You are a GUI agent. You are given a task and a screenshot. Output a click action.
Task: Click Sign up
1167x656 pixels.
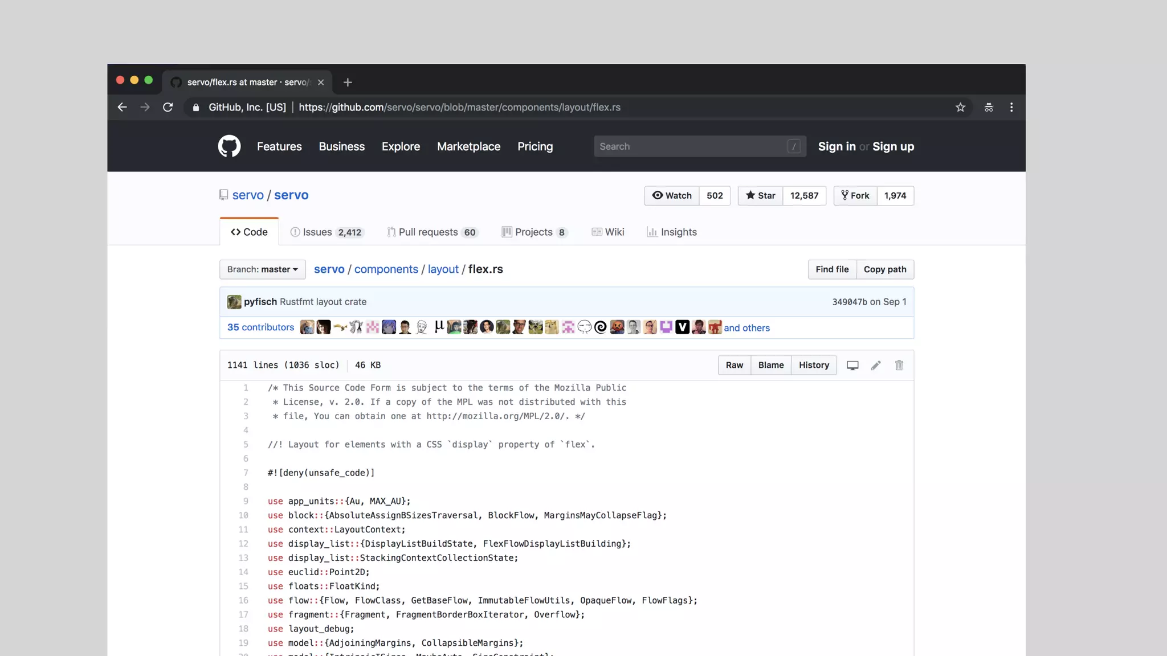pyautogui.click(x=893, y=146)
